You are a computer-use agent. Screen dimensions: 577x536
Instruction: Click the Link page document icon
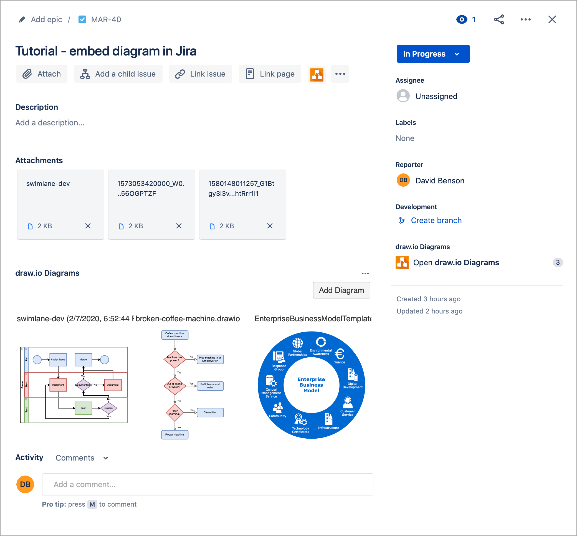pos(249,74)
